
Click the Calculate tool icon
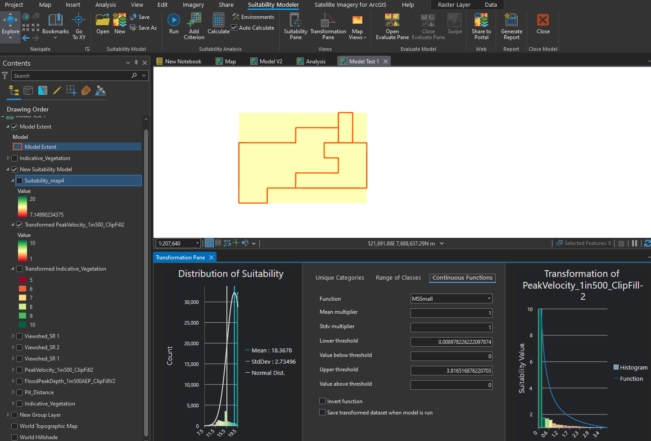[218, 20]
